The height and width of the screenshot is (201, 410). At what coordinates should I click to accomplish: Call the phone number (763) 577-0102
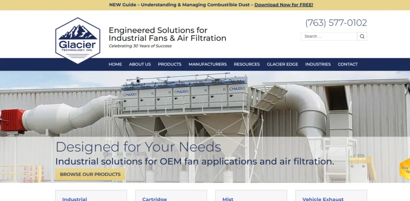click(336, 23)
